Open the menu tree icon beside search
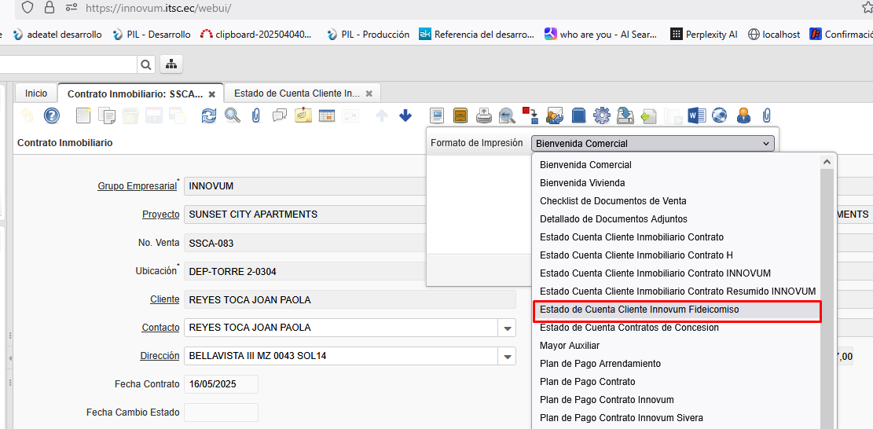The image size is (873, 429). tap(171, 64)
